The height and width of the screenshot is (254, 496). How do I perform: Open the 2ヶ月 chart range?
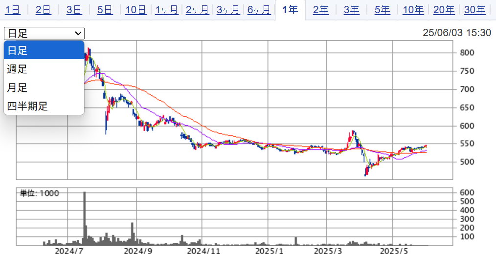tap(198, 10)
